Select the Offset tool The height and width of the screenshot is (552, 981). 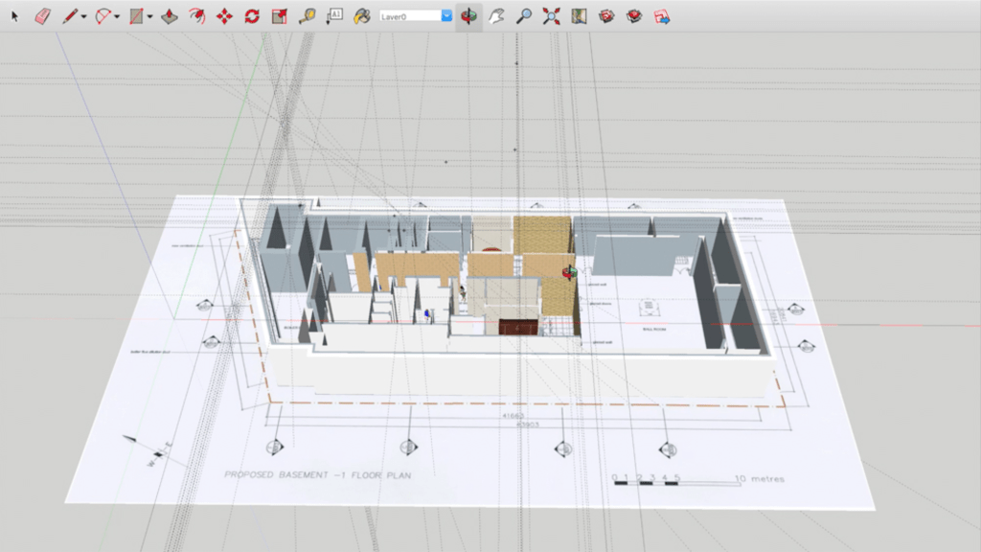point(197,16)
